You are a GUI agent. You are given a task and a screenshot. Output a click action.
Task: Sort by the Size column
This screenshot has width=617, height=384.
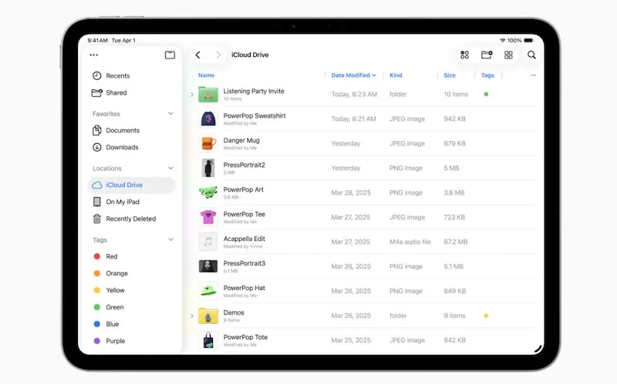point(450,75)
